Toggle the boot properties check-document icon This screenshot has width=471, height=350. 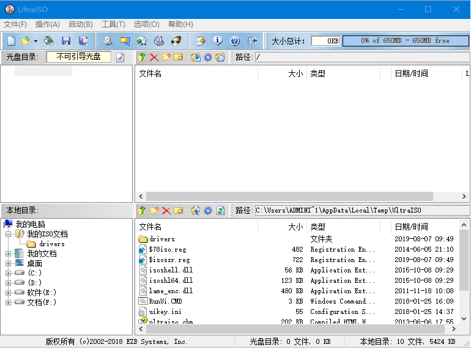click(x=120, y=57)
